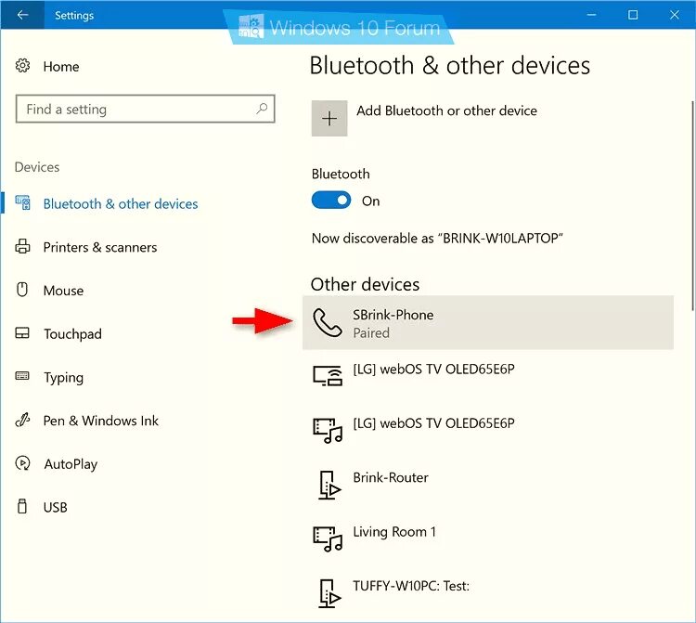
Task: Select the Brink-Router device name
Action: (391, 478)
